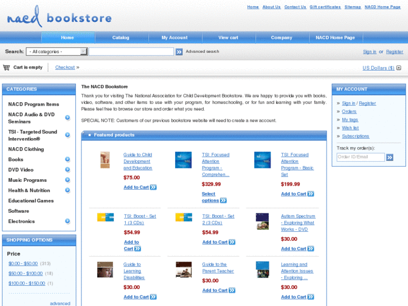Select Software category
Image resolution: width=408 pixels, height=306 pixels.
click(x=19, y=211)
